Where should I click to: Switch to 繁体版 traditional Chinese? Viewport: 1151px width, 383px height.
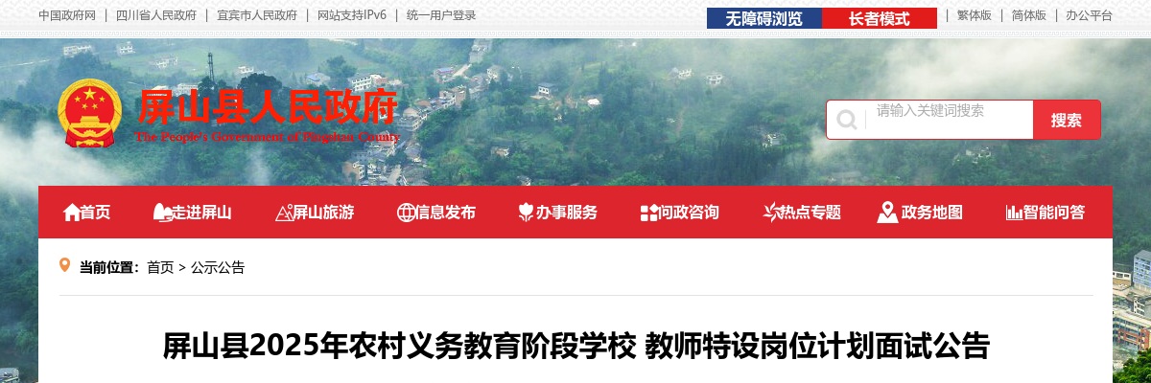point(975,15)
